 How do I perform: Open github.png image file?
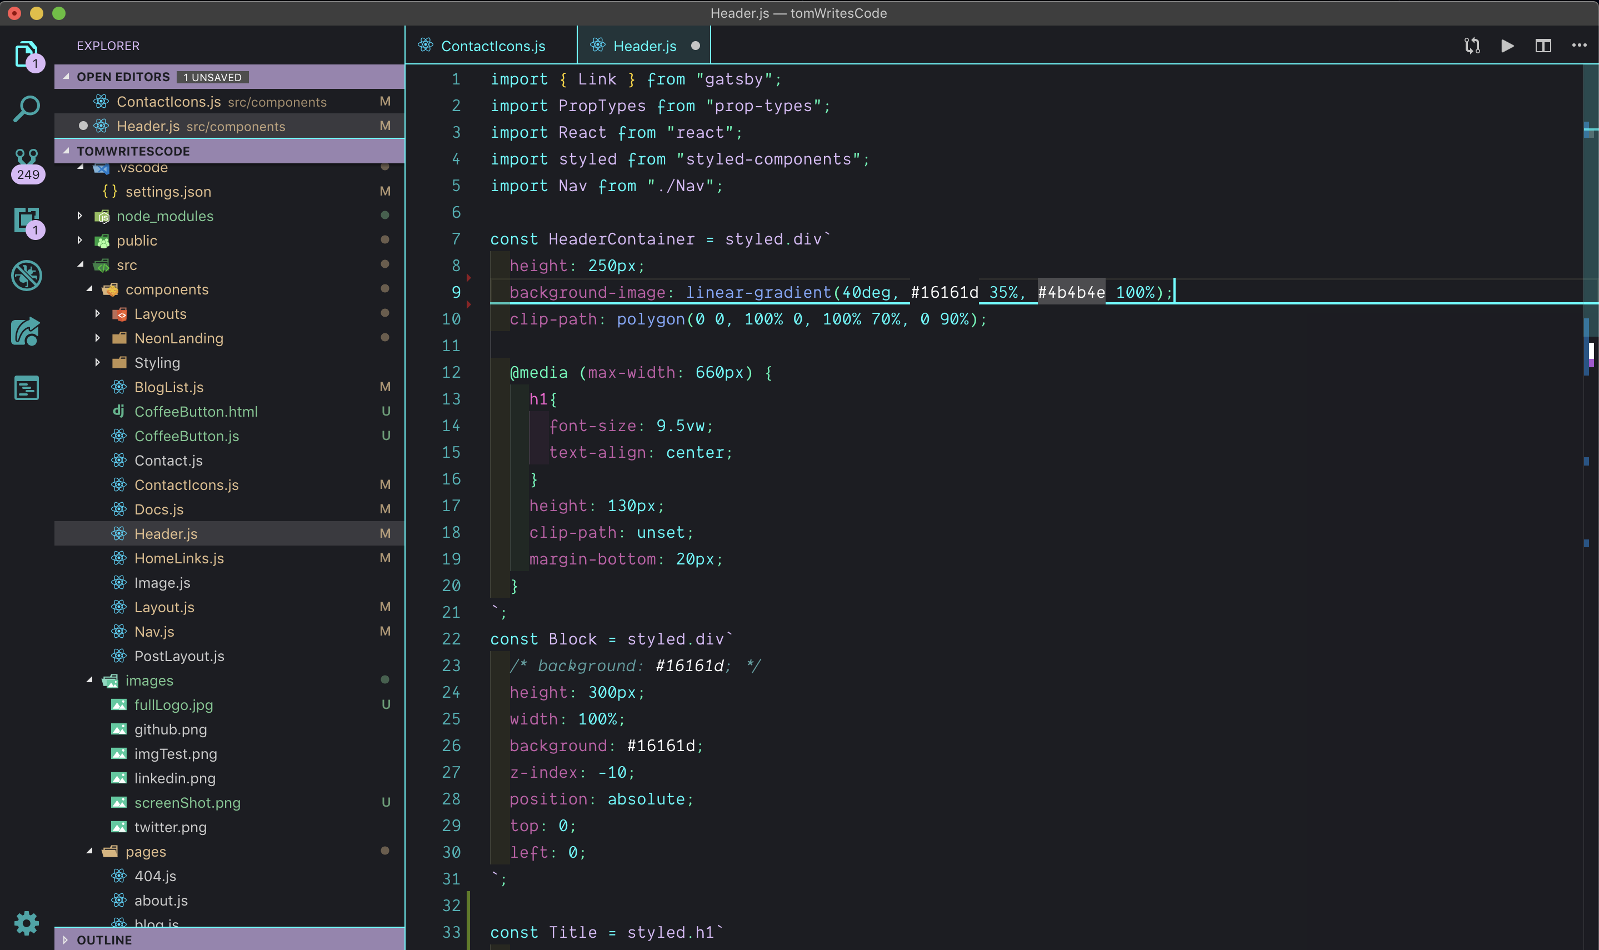pyautogui.click(x=229, y=728)
